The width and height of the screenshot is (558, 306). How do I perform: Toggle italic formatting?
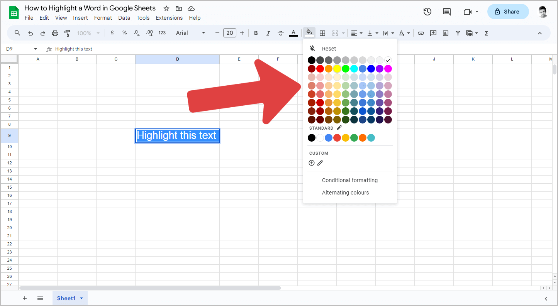268,33
